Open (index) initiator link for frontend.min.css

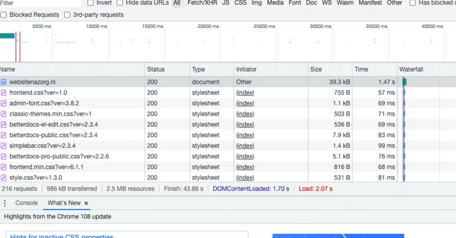point(245,167)
